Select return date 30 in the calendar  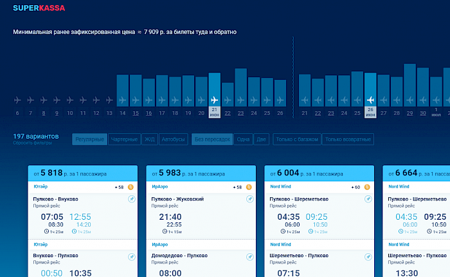click(423, 113)
